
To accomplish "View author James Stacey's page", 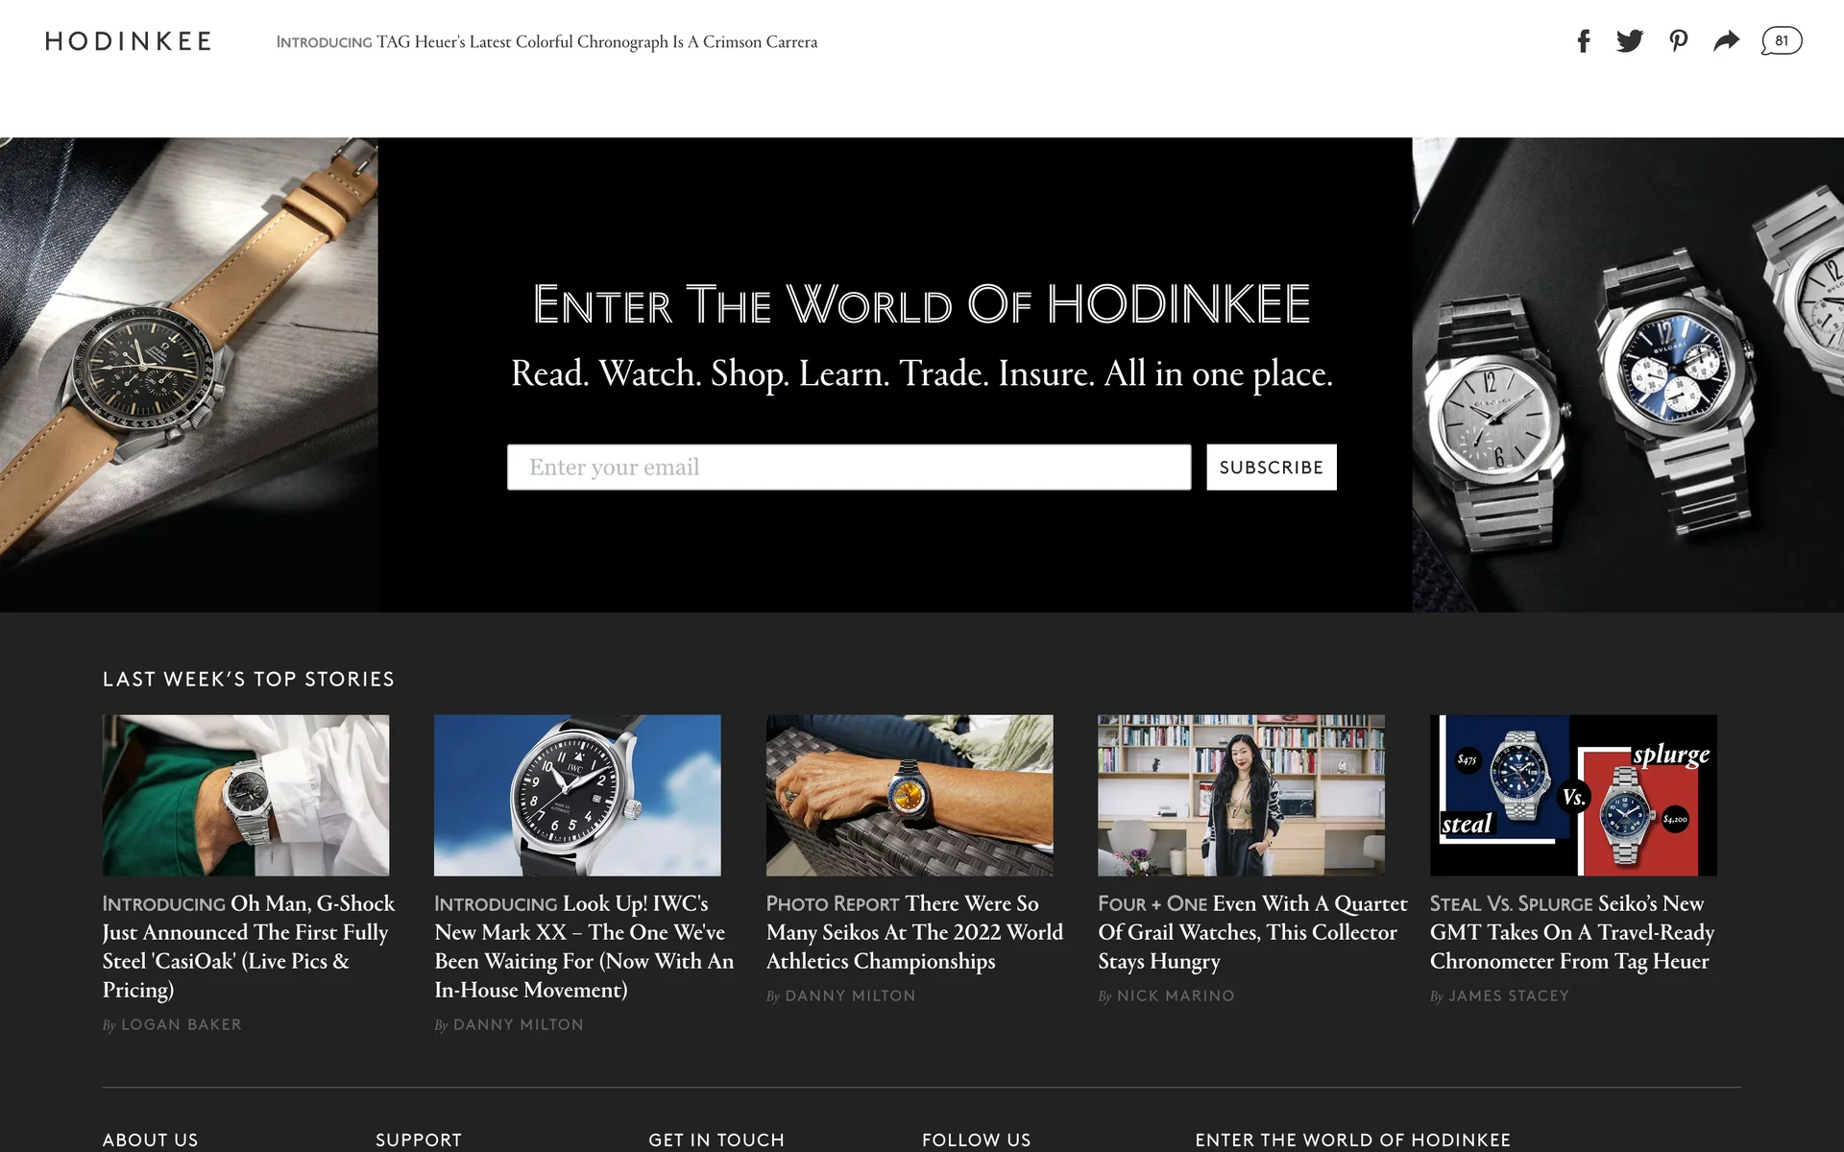I will point(1509,996).
